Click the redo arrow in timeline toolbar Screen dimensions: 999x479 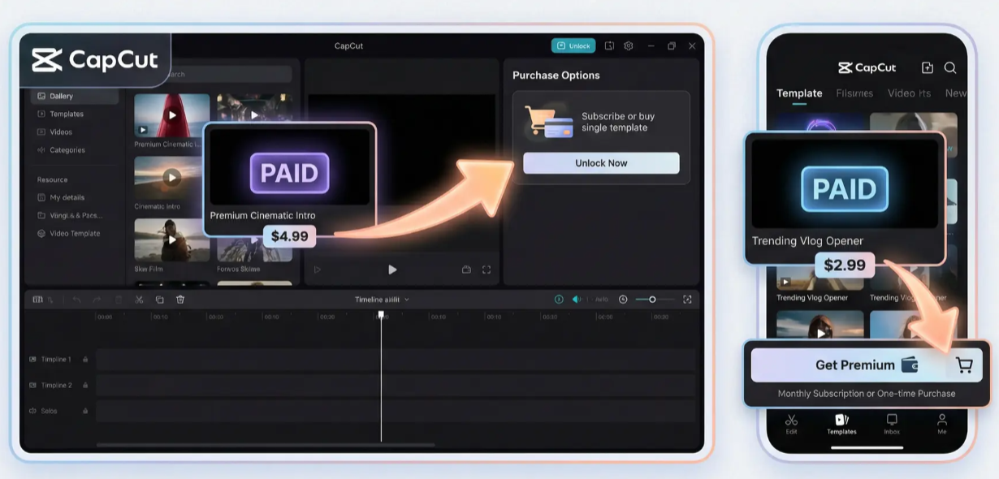(97, 300)
